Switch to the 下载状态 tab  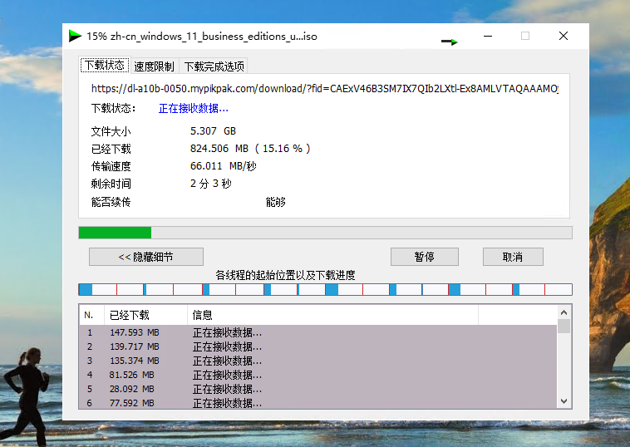104,66
